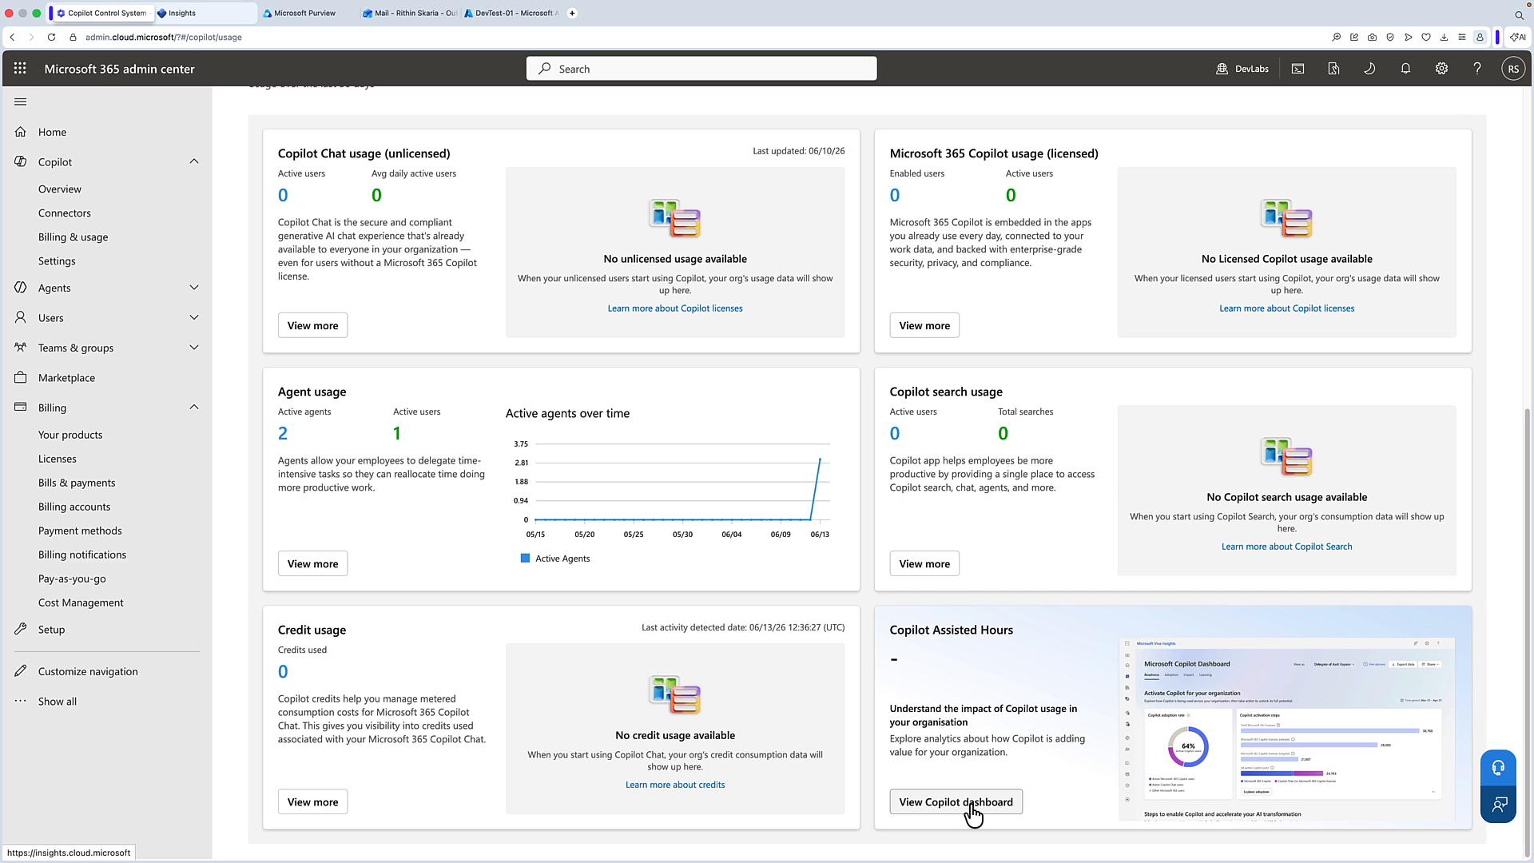This screenshot has width=1534, height=863.
Task: Switch to Mail - Rithin Skaria tab
Action: [x=410, y=13]
